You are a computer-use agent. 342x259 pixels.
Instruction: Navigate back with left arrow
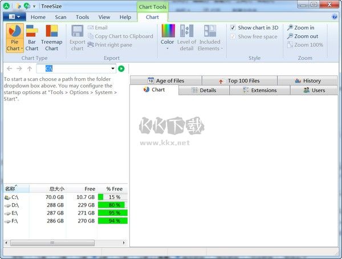(9, 69)
